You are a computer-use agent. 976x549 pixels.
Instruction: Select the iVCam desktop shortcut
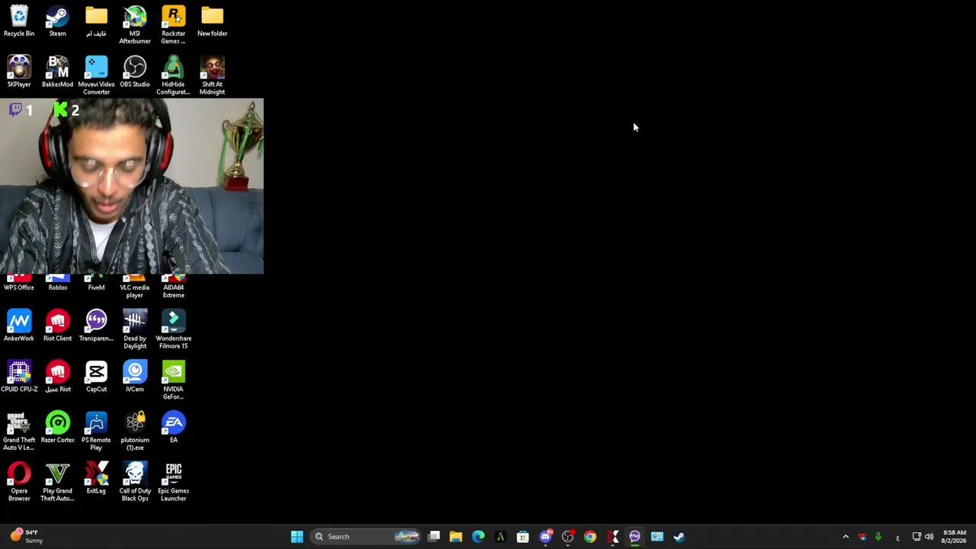tap(135, 377)
